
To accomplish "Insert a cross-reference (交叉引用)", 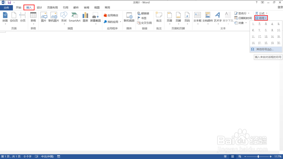I will pos(144,23).
